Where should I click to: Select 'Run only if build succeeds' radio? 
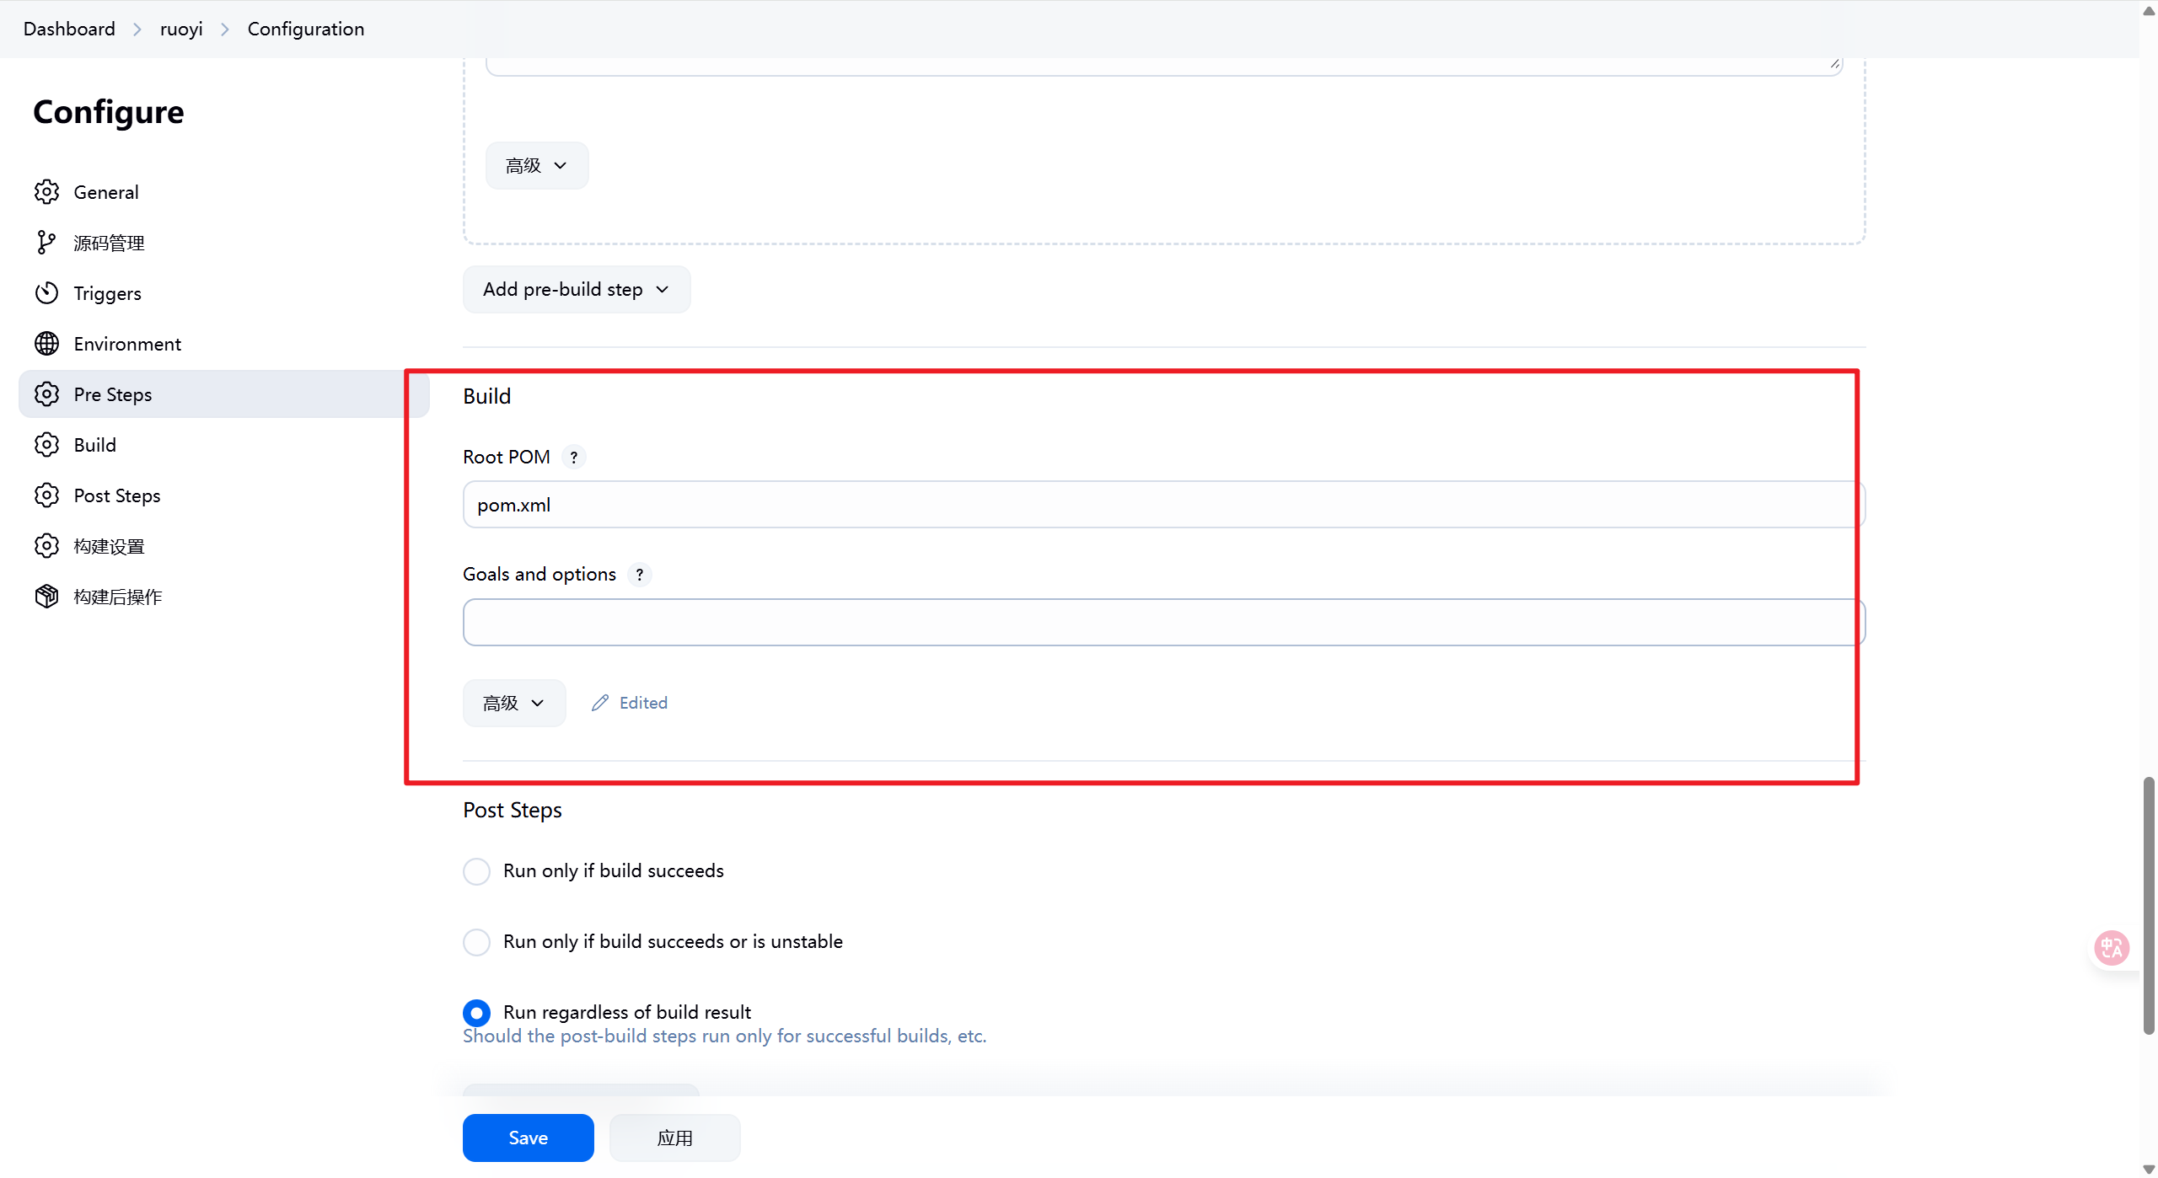pyautogui.click(x=476, y=871)
